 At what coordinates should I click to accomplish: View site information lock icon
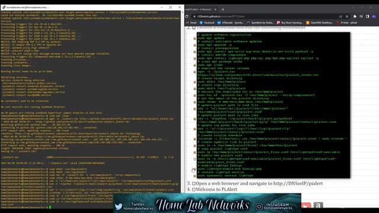pyautogui.click(x=194, y=17)
